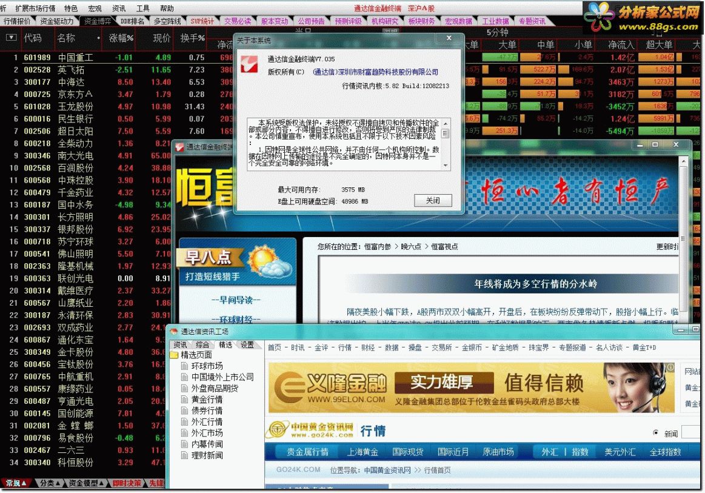Viewport: 705px width, 493px height.
Task: Select stock row 600016 民生银行
Action: point(117,119)
